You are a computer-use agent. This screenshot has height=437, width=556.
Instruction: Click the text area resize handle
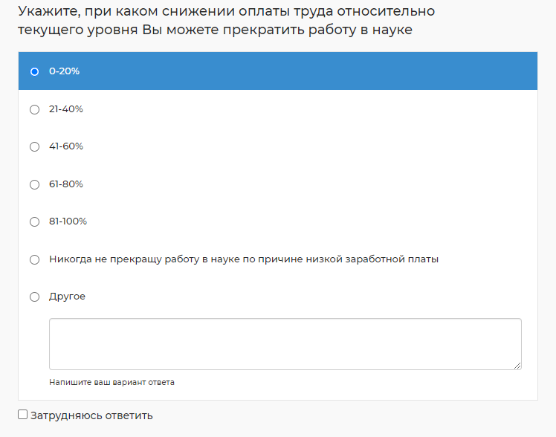pos(517,365)
